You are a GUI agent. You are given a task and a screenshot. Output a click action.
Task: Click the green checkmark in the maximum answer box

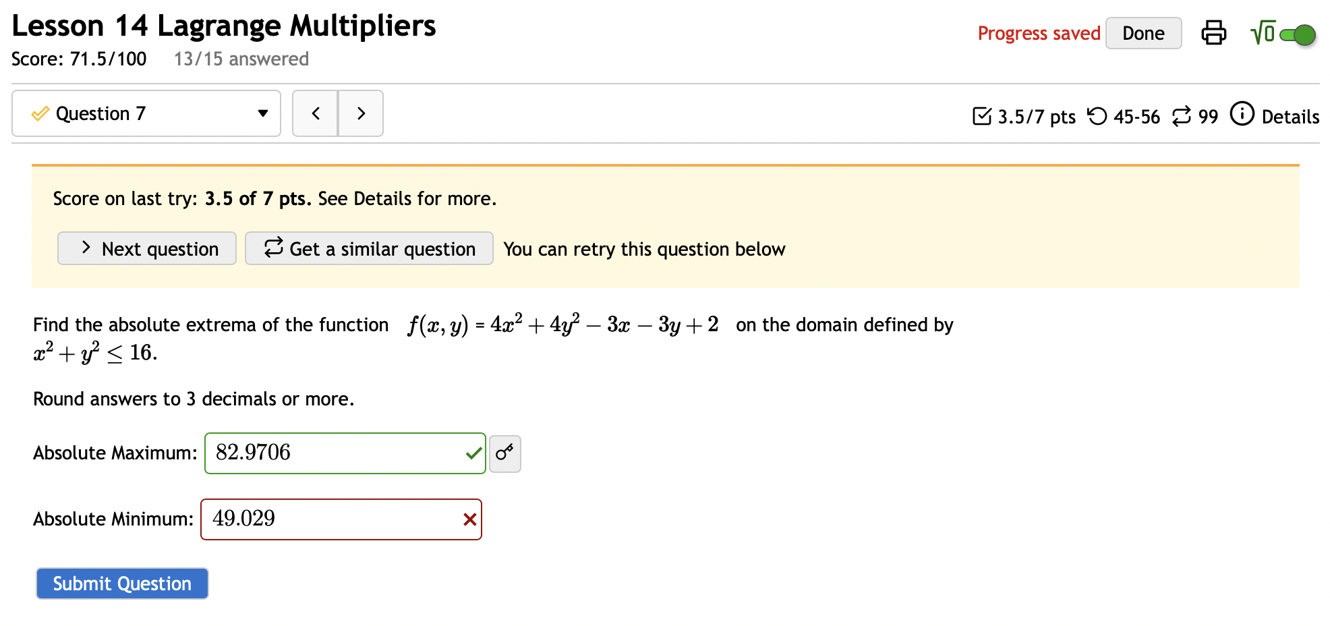tap(472, 453)
